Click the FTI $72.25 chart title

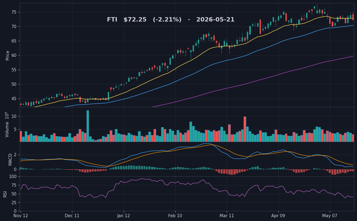click(x=171, y=20)
